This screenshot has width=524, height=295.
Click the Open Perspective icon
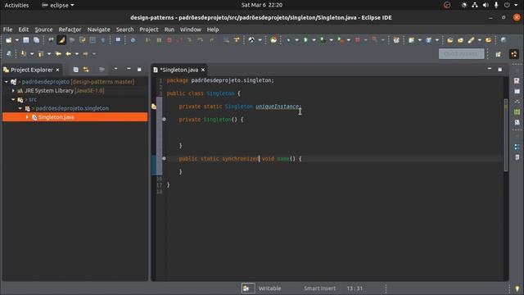(x=498, y=54)
